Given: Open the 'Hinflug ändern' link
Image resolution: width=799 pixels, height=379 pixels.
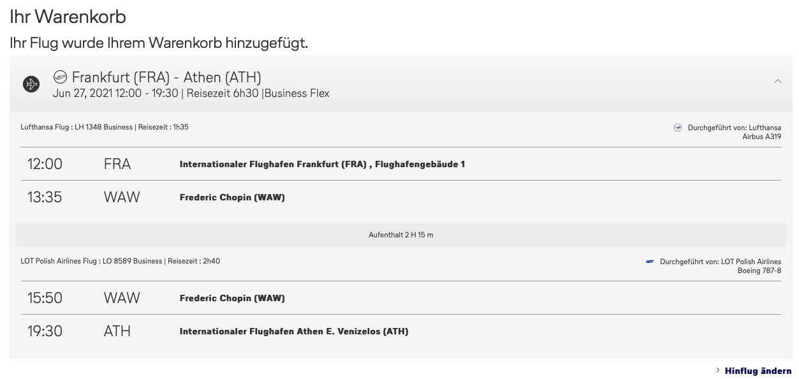Looking at the screenshot, I should [x=758, y=371].
